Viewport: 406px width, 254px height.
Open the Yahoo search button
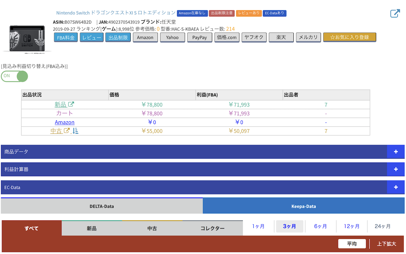pyautogui.click(x=173, y=37)
